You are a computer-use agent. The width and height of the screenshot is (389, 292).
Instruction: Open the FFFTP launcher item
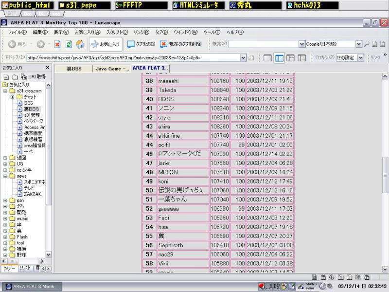(141, 5)
